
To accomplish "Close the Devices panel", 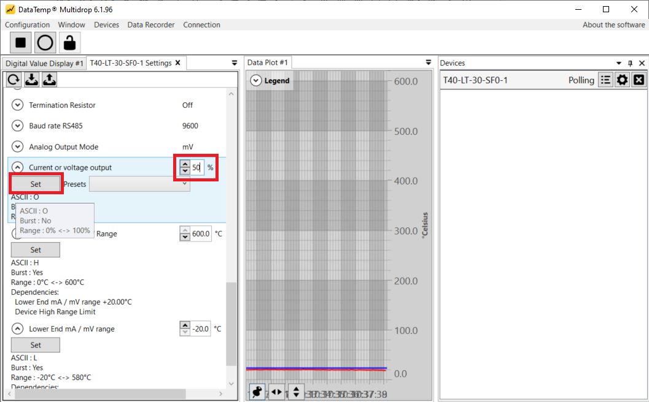I will point(642,63).
